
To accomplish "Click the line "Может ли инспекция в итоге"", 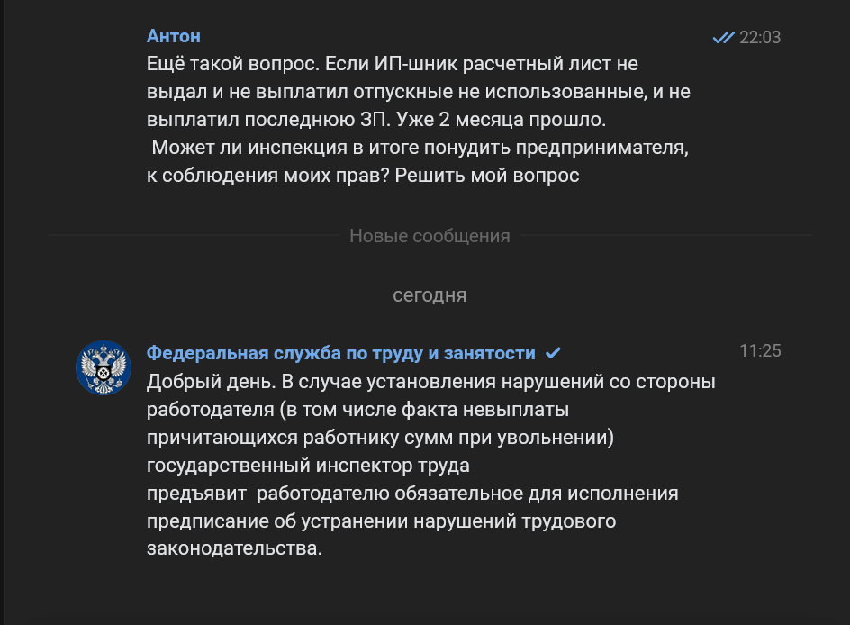I will click(420, 148).
